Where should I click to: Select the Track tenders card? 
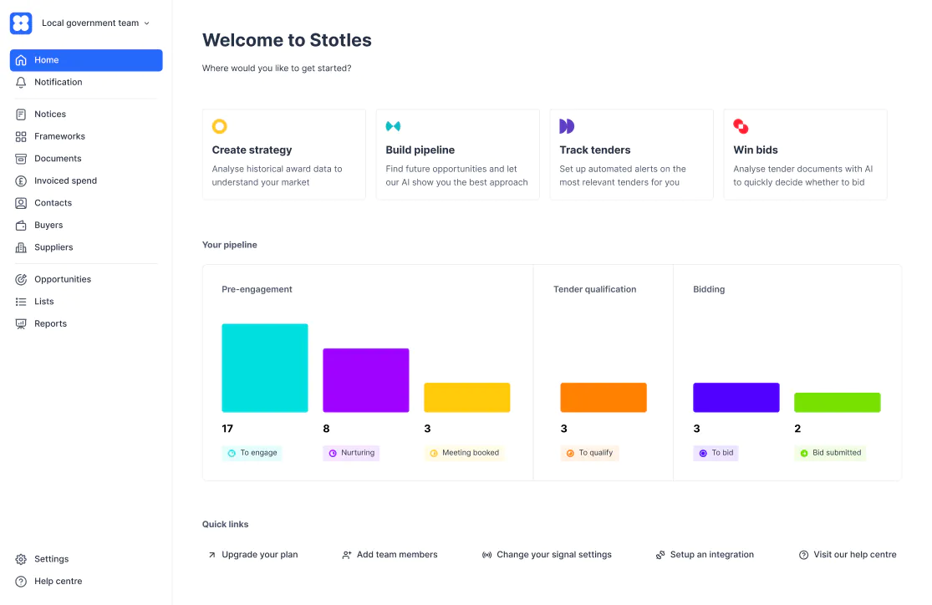click(x=631, y=155)
